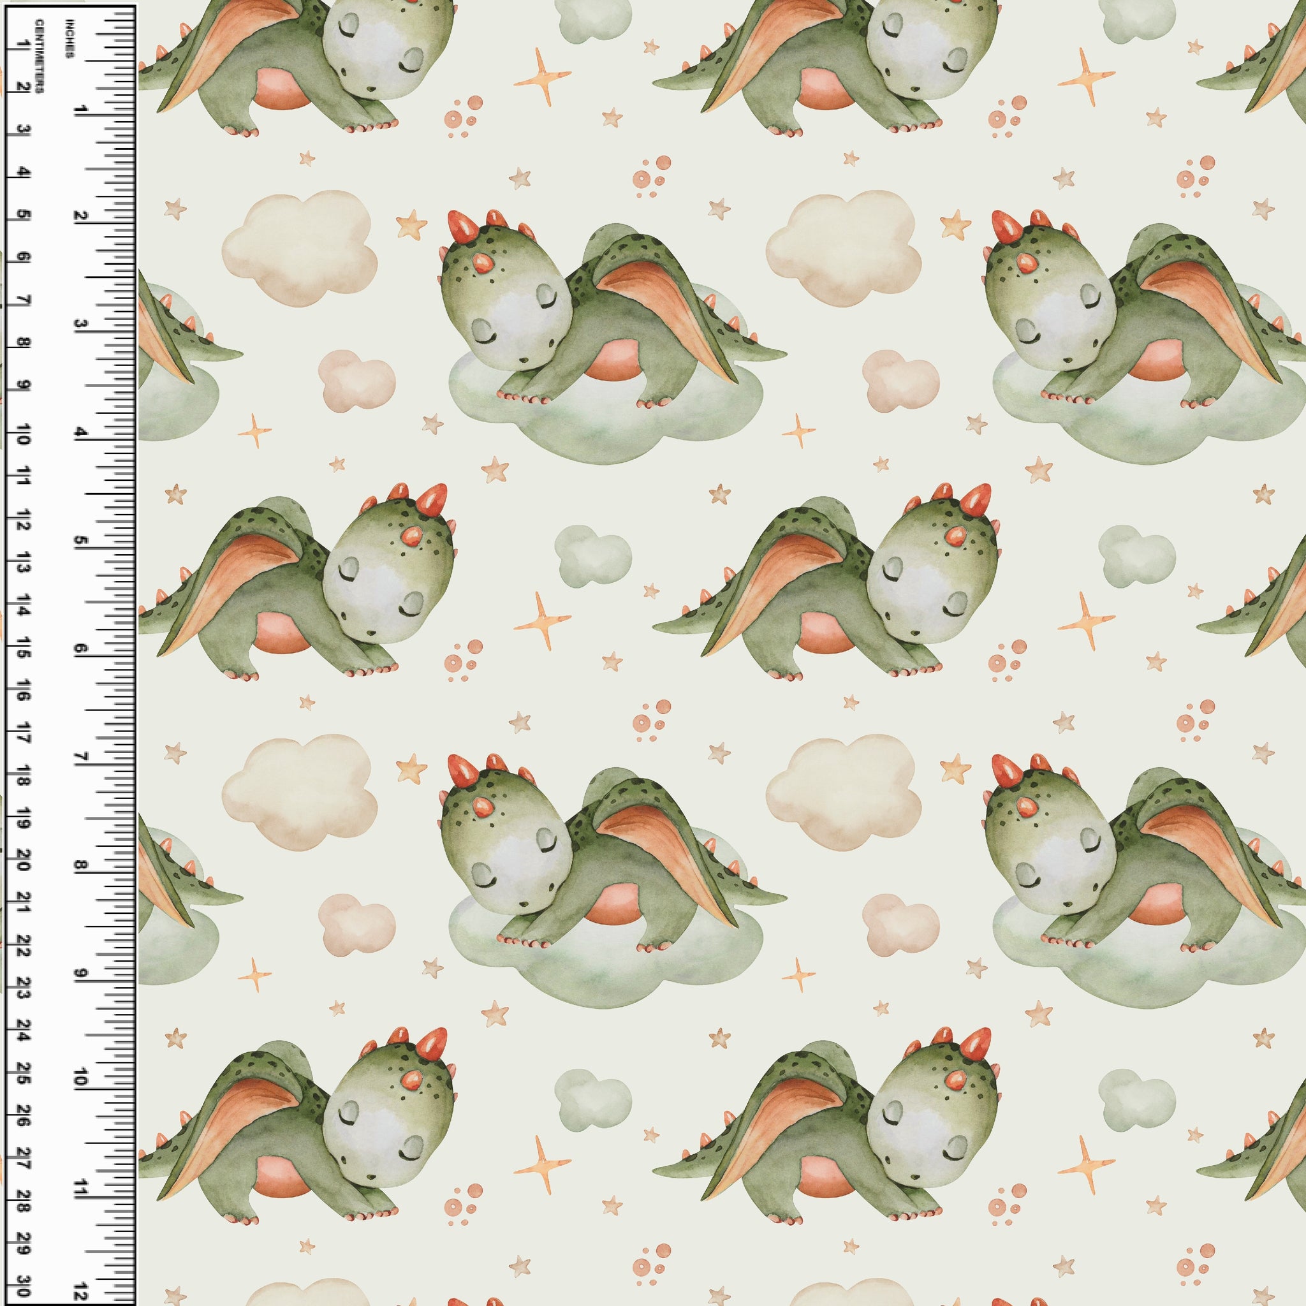Click the 5 inch number on ruler
The height and width of the screenshot is (1306, 1306).
82,541
